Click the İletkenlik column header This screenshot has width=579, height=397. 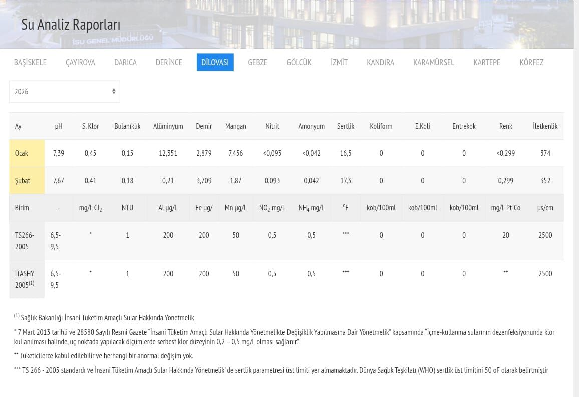545,126
